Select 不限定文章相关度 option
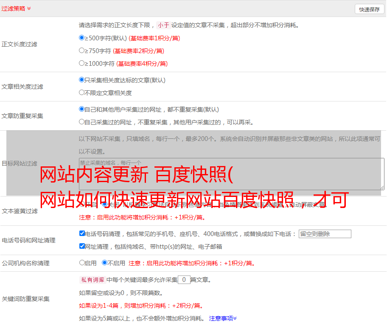Image resolution: width=387 pixels, height=326 pixels. (x=82, y=93)
